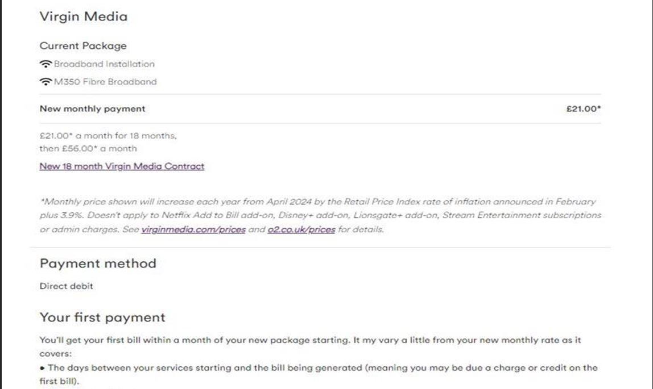Open the New 18 month Virgin Media Contract link
The image size is (653, 389).
pos(122,166)
